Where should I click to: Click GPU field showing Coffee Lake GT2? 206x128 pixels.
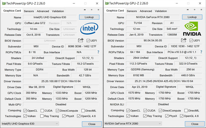tap(35, 23)
